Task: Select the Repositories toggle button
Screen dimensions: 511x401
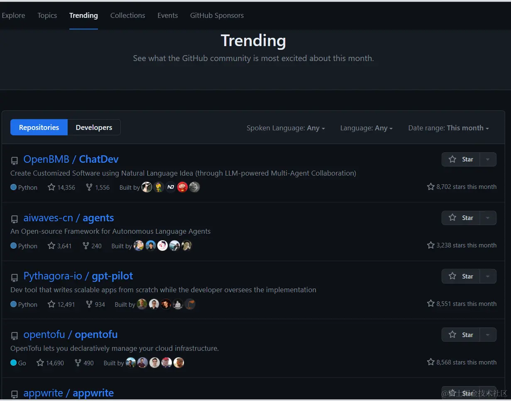Action: pyautogui.click(x=39, y=127)
